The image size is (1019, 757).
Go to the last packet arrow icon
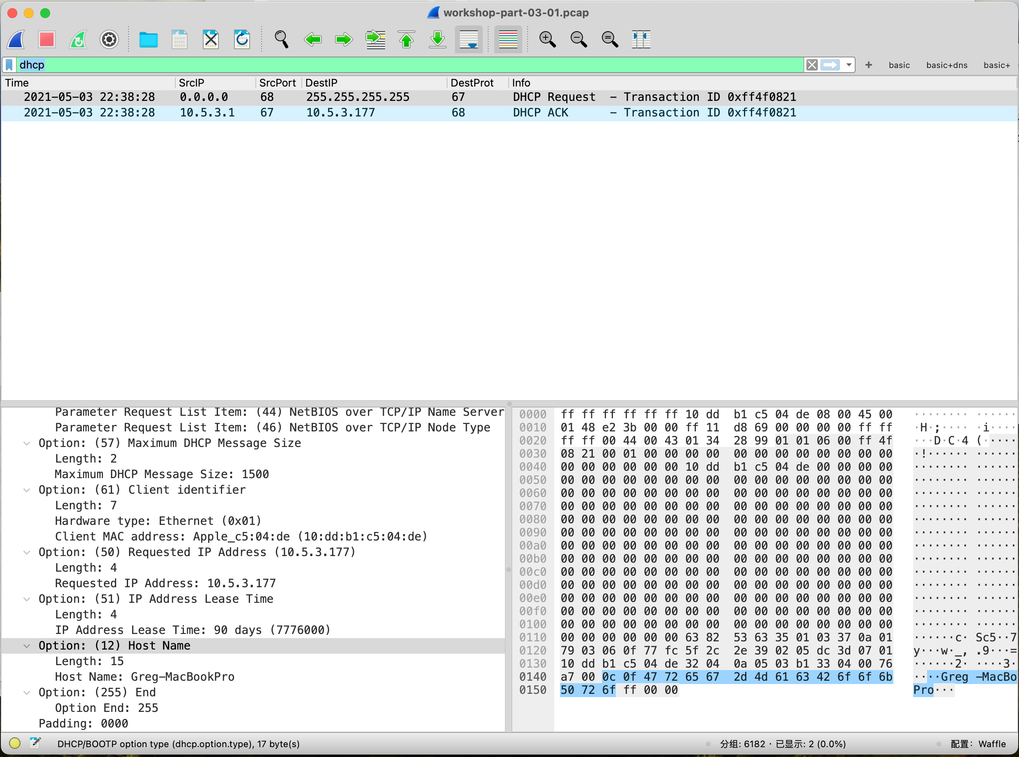pyautogui.click(x=437, y=39)
